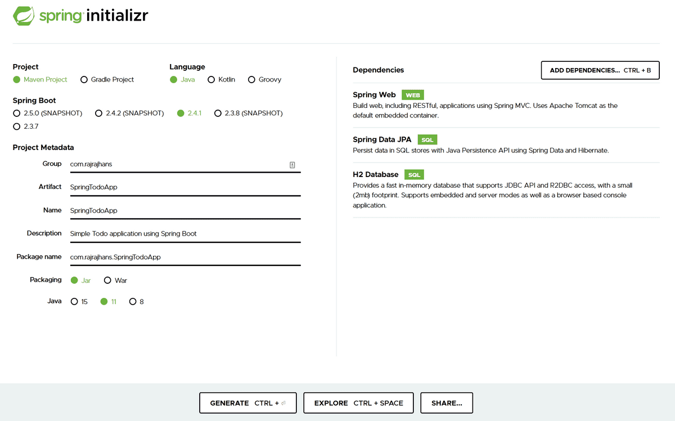This screenshot has width=675, height=421.
Task: Select Gradle Project as the build tool
Action: click(x=83, y=79)
